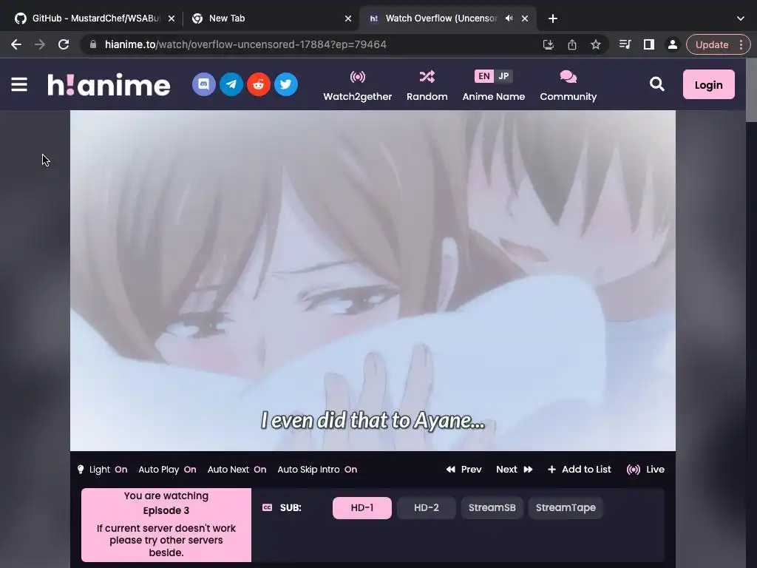Viewport: 757px width, 568px height.
Task: View site lock information
Action: (93, 44)
